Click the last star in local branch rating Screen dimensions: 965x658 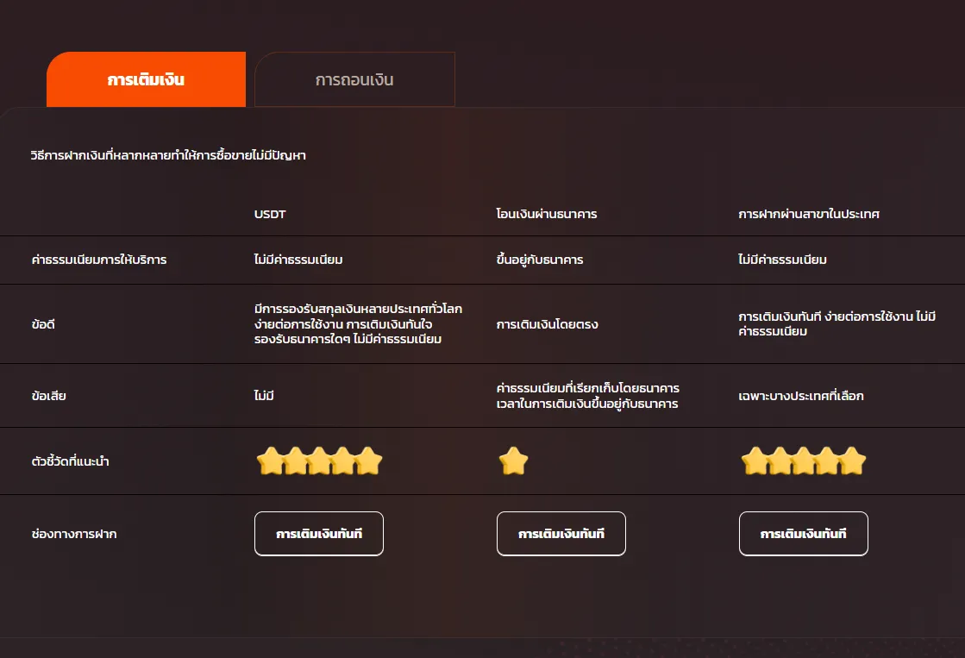click(853, 461)
